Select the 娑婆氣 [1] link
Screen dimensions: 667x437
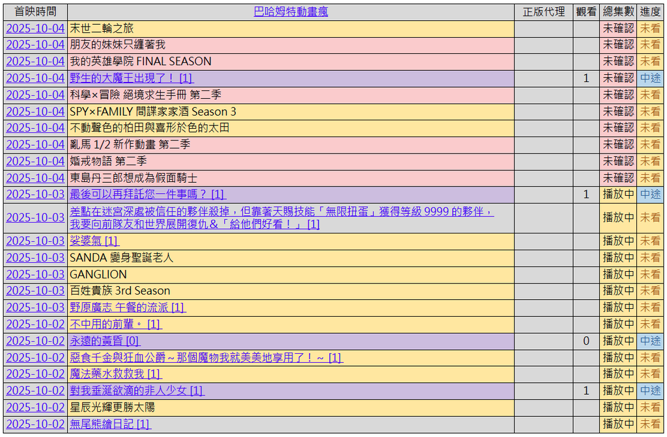(94, 241)
